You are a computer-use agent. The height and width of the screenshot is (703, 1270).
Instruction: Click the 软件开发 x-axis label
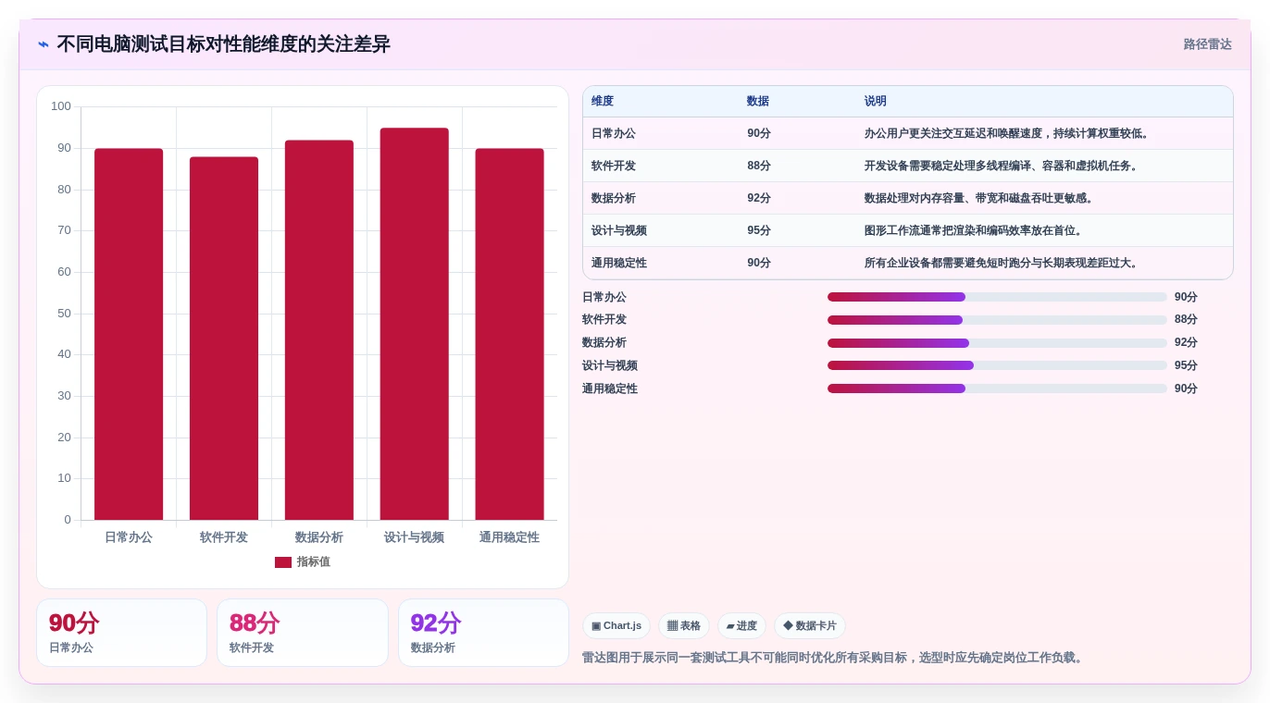(224, 537)
